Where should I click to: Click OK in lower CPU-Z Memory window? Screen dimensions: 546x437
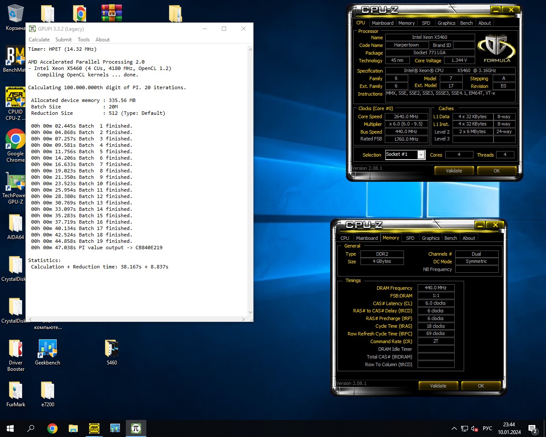[x=481, y=386]
